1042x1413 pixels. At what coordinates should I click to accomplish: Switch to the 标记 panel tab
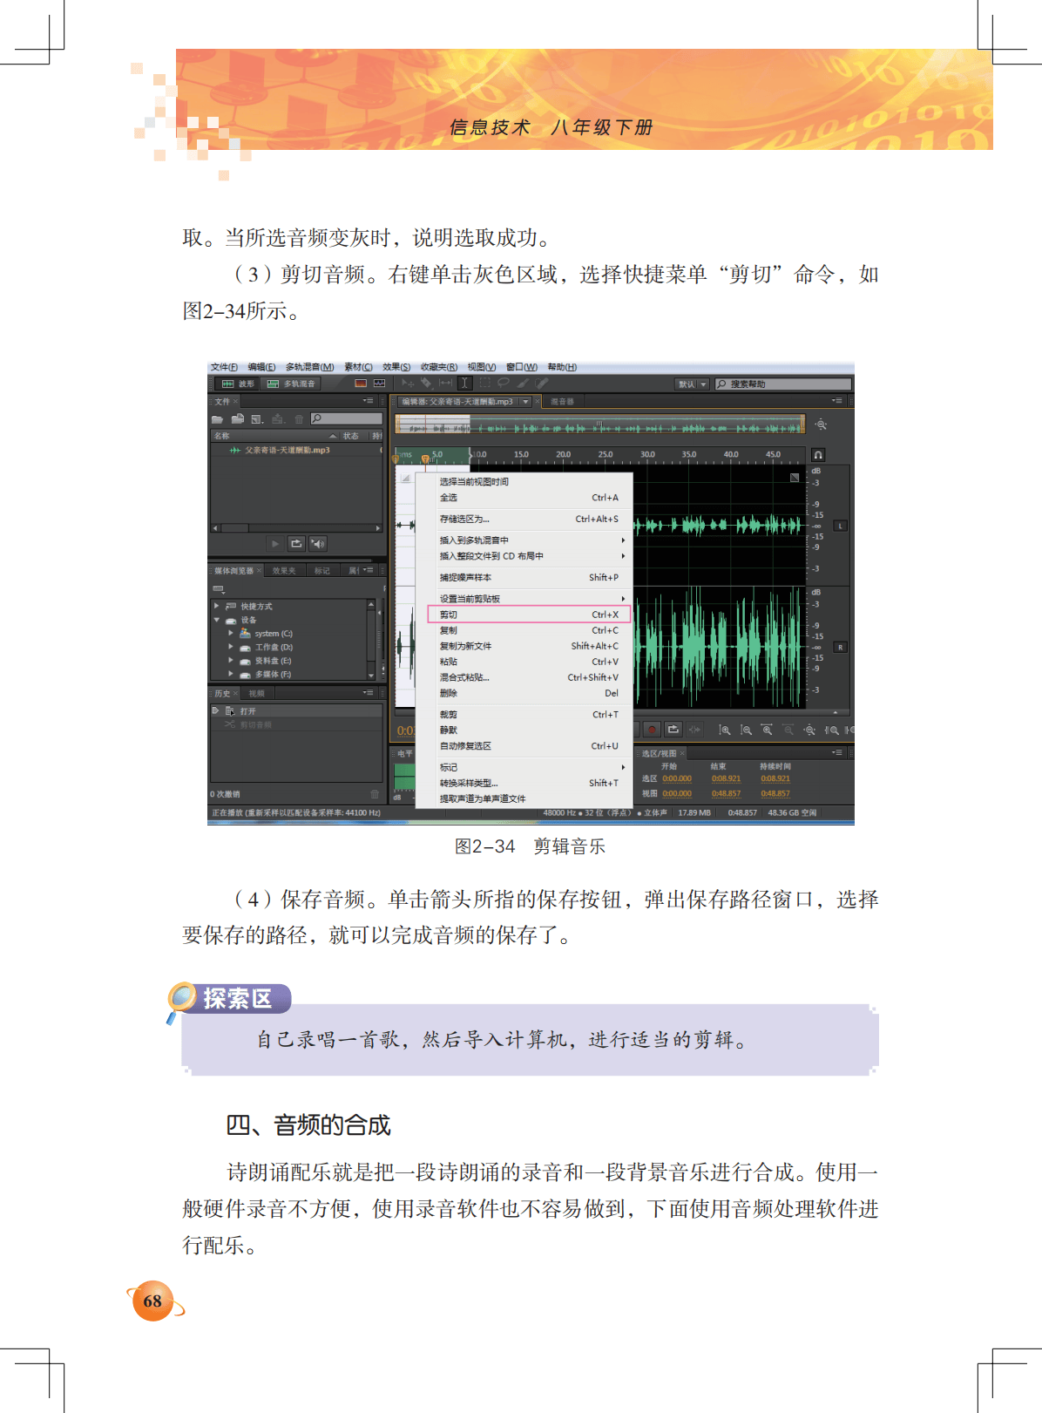pos(322,571)
